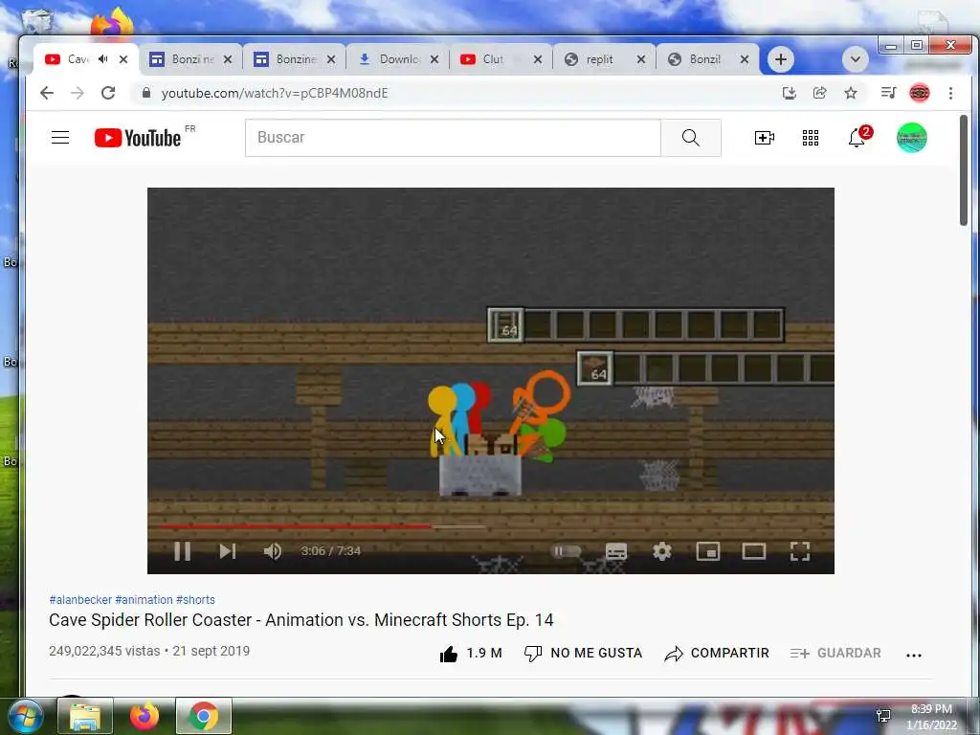Bookmark this page with star icon

851,93
